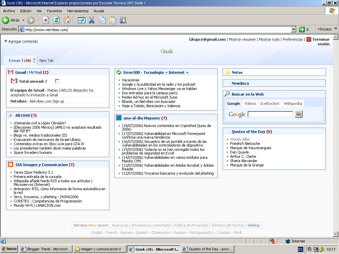The image size is (339, 254).
Task: Open the Atrás history dropdown arrow
Action: tap(24, 20)
